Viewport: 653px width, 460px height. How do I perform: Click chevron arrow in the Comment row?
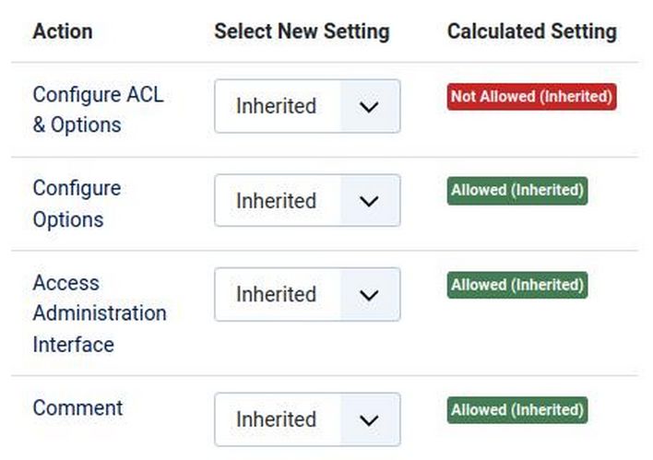coord(369,420)
